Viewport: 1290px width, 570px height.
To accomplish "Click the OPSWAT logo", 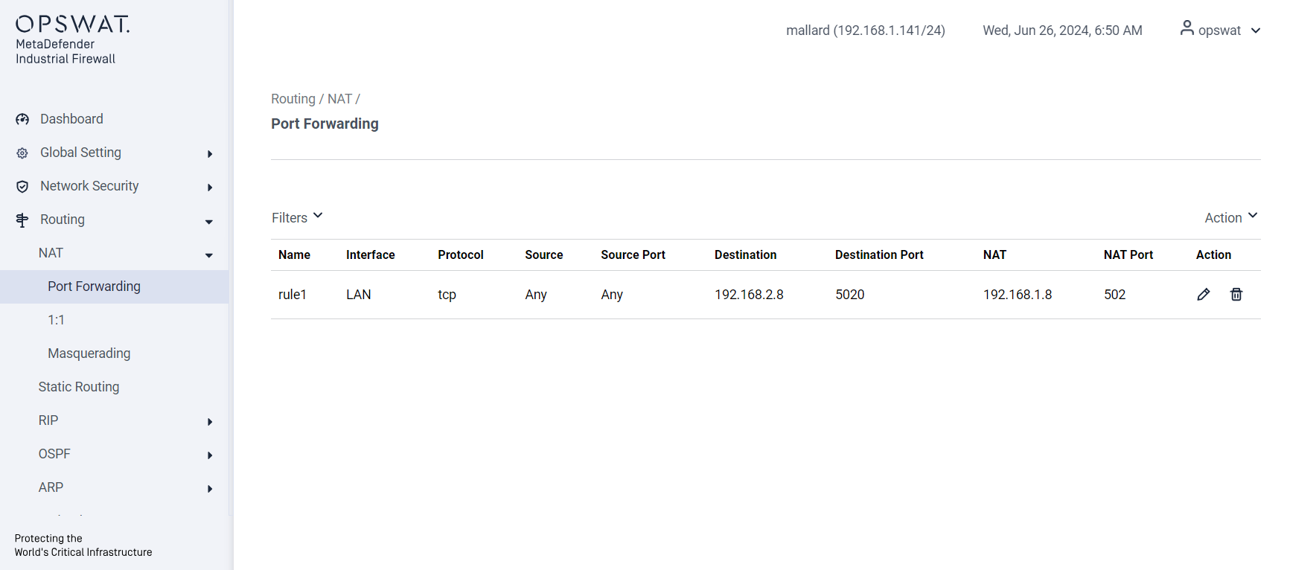I will pyautogui.click(x=72, y=24).
